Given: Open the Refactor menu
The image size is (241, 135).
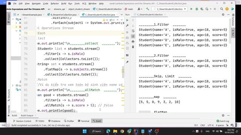Looking at the screenshot, I should click(x=55, y=3).
